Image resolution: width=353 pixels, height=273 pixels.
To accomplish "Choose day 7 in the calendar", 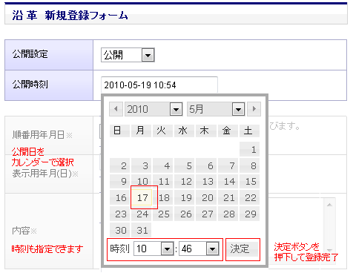I will coord(228,165).
